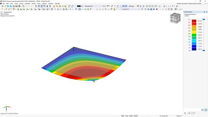208x117 pixels.
Task: Expand the arrow beside the Undo icon
Action: point(29,6)
